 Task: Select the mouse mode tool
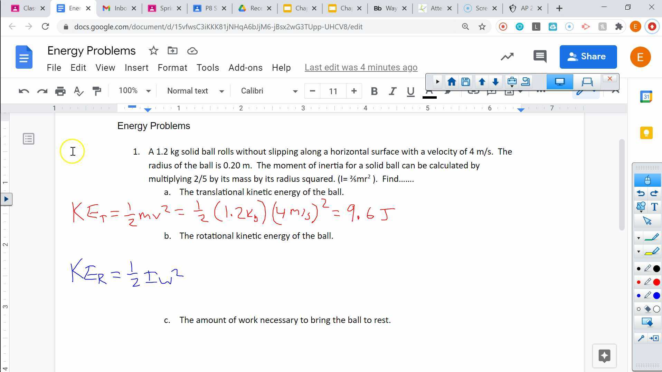(x=647, y=180)
